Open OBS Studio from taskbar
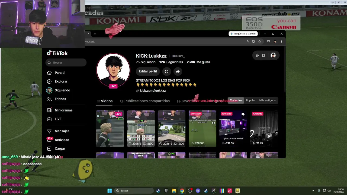 pyautogui.click(x=190, y=191)
